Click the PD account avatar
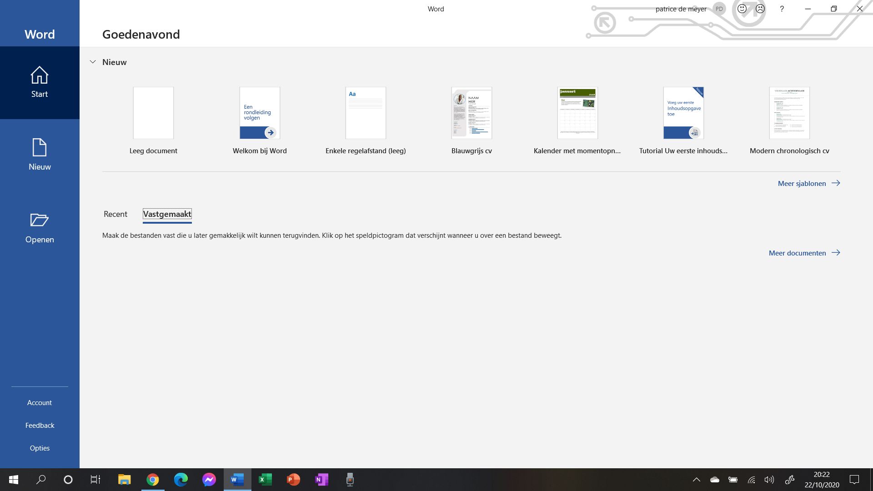The image size is (873, 491). [x=719, y=9]
